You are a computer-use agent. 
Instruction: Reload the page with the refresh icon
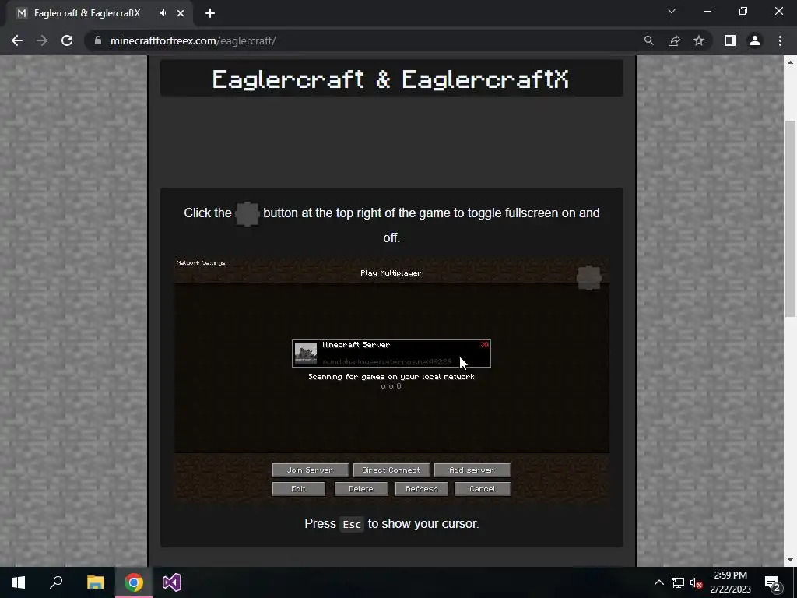pyautogui.click(x=67, y=40)
